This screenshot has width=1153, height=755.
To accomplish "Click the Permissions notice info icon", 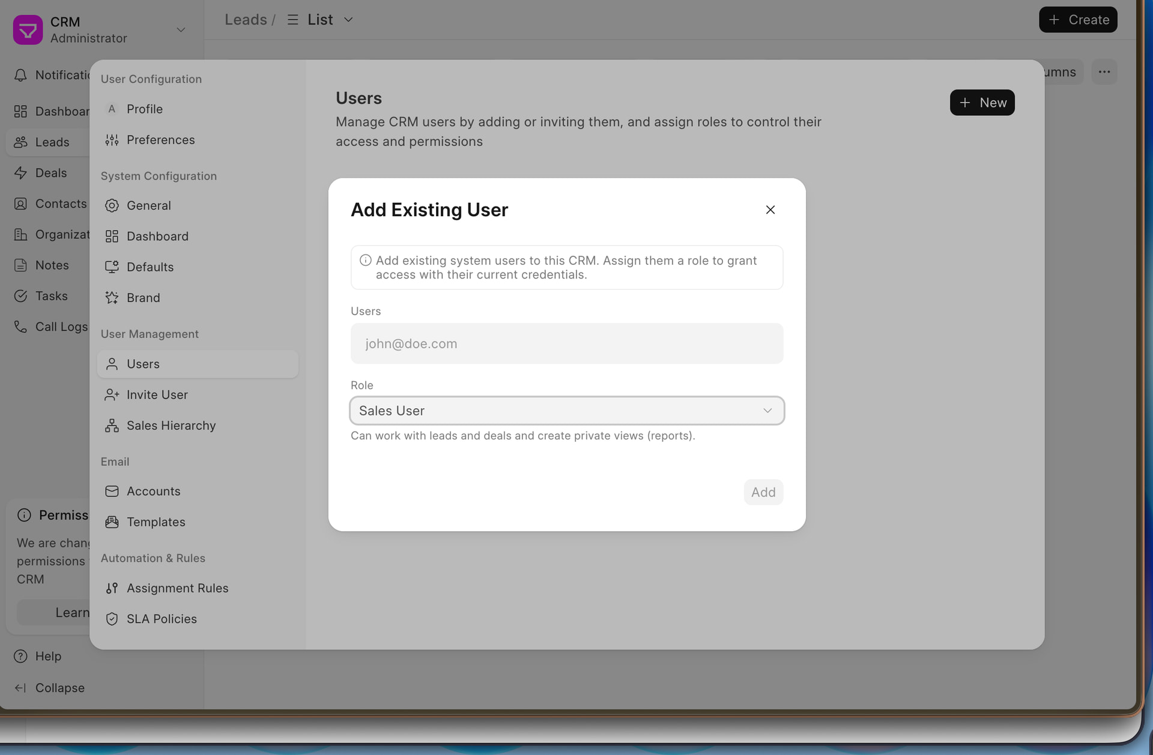I will pyautogui.click(x=24, y=515).
